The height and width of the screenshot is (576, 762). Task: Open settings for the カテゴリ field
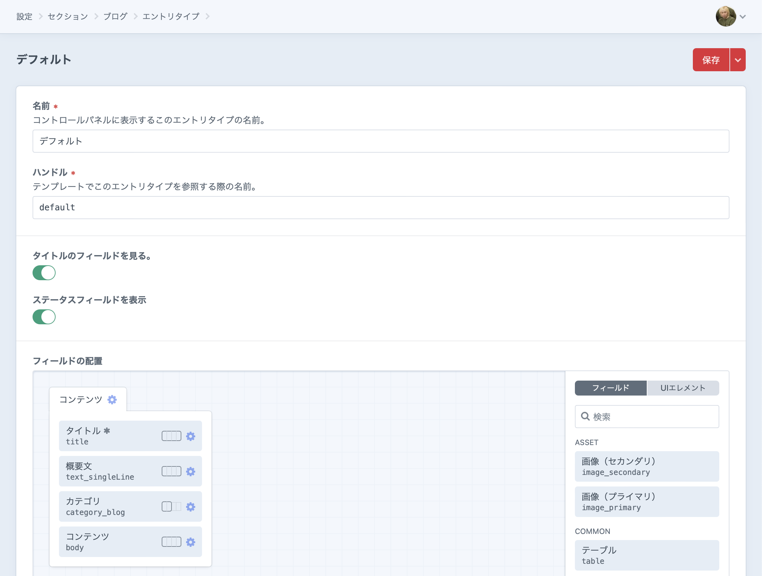190,507
